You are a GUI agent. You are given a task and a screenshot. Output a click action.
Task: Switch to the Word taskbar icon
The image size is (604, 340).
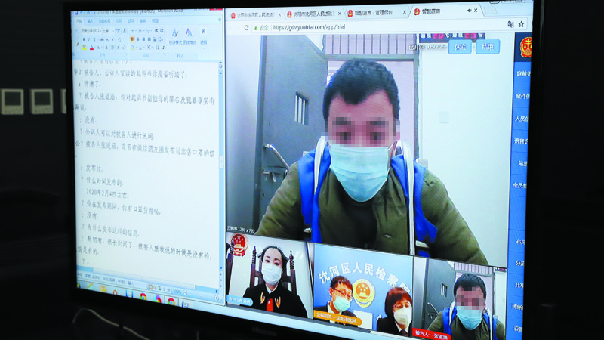(x=186, y=304)
